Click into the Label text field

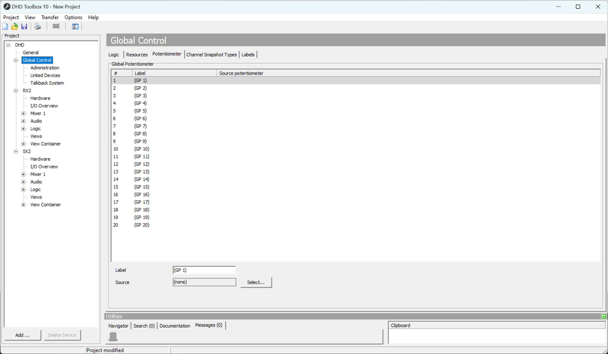[x=204, y=270]
